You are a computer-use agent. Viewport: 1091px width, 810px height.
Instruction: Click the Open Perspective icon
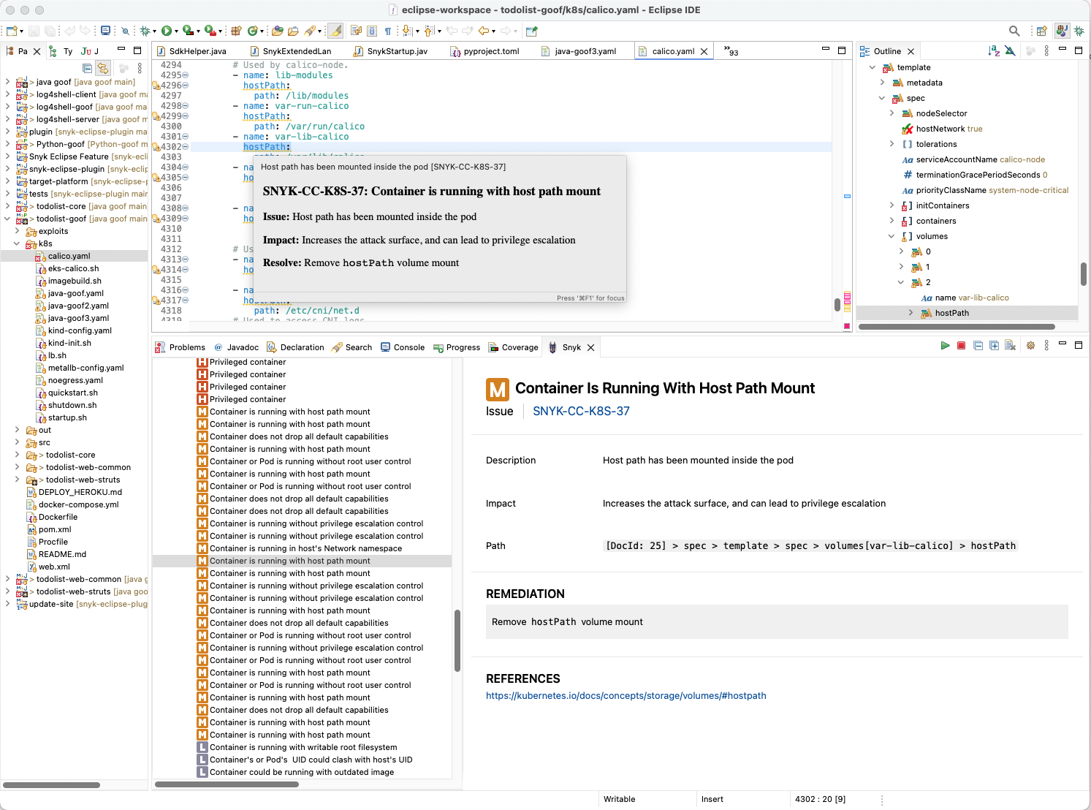(1041, 31)
